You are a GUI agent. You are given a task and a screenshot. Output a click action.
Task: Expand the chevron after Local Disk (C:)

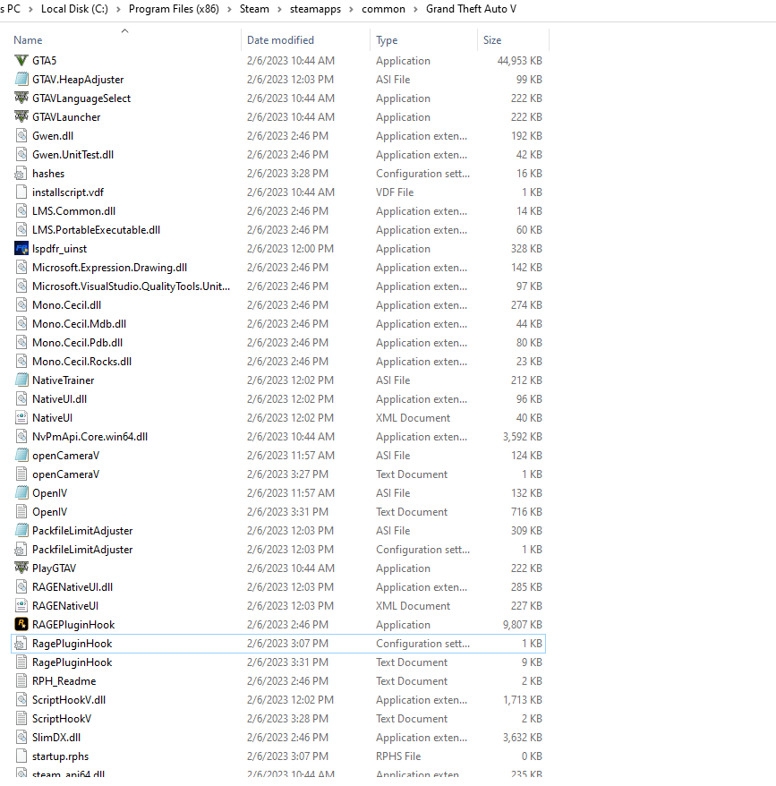[118, 10]
